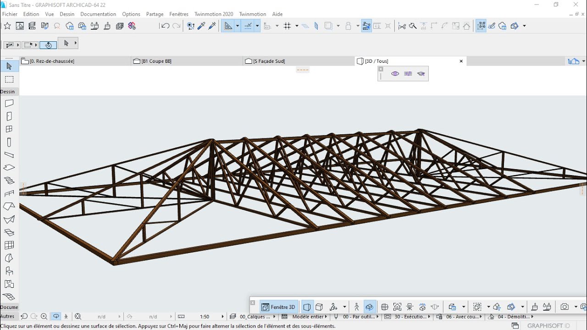Click the split-with-axe icon
This screenshot has width=587, height=330.
[413, 26]
